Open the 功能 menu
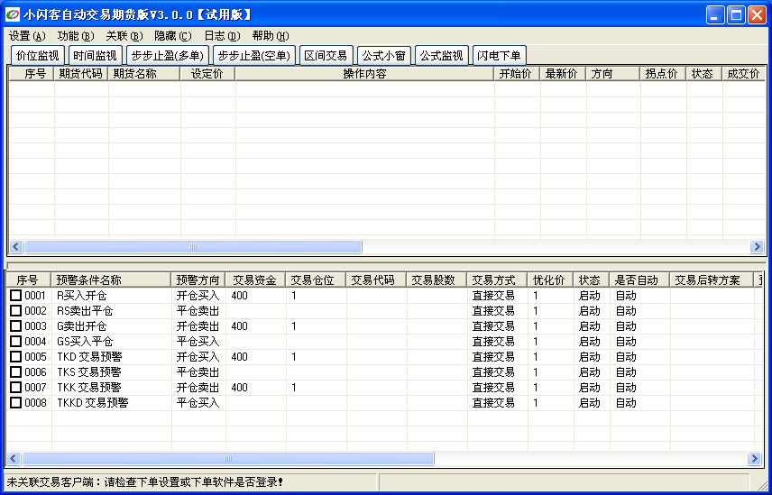This screenshot has height=495, width=772. 75,36
